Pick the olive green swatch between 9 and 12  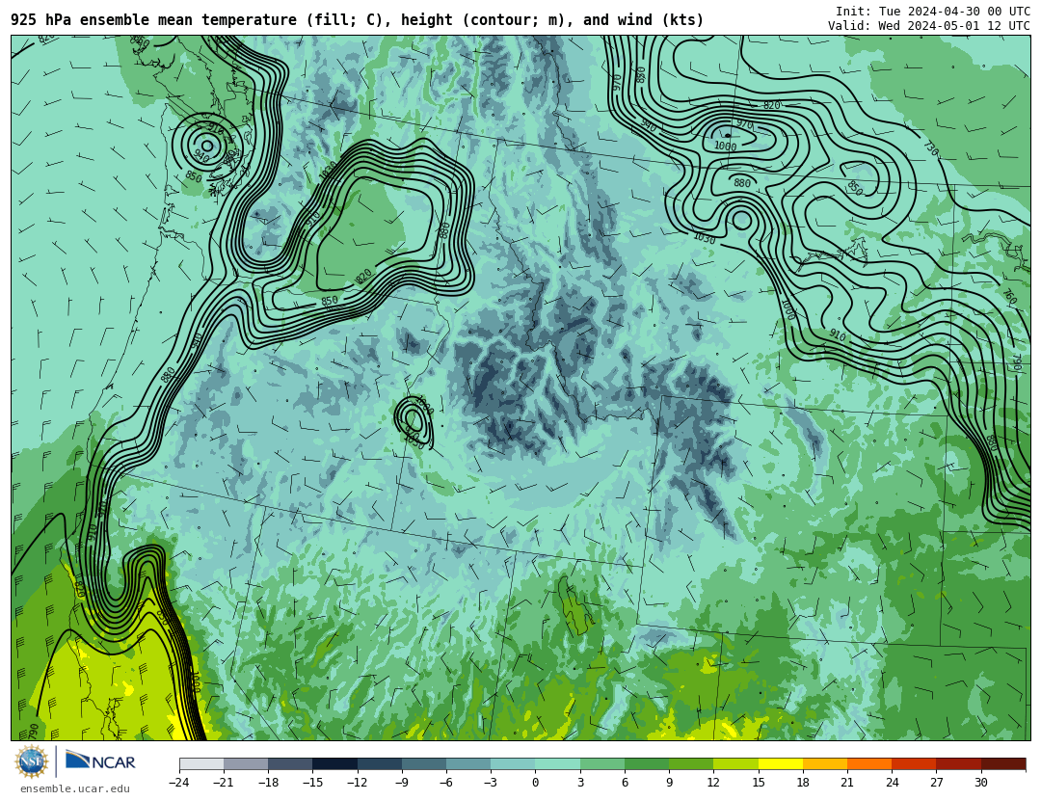tap(691, 763)
